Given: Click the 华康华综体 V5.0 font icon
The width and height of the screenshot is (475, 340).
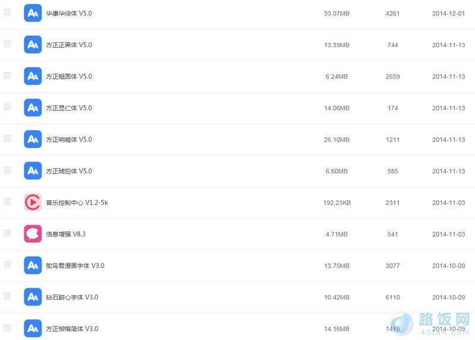Looking at the screenshot, I should point(33,13).
